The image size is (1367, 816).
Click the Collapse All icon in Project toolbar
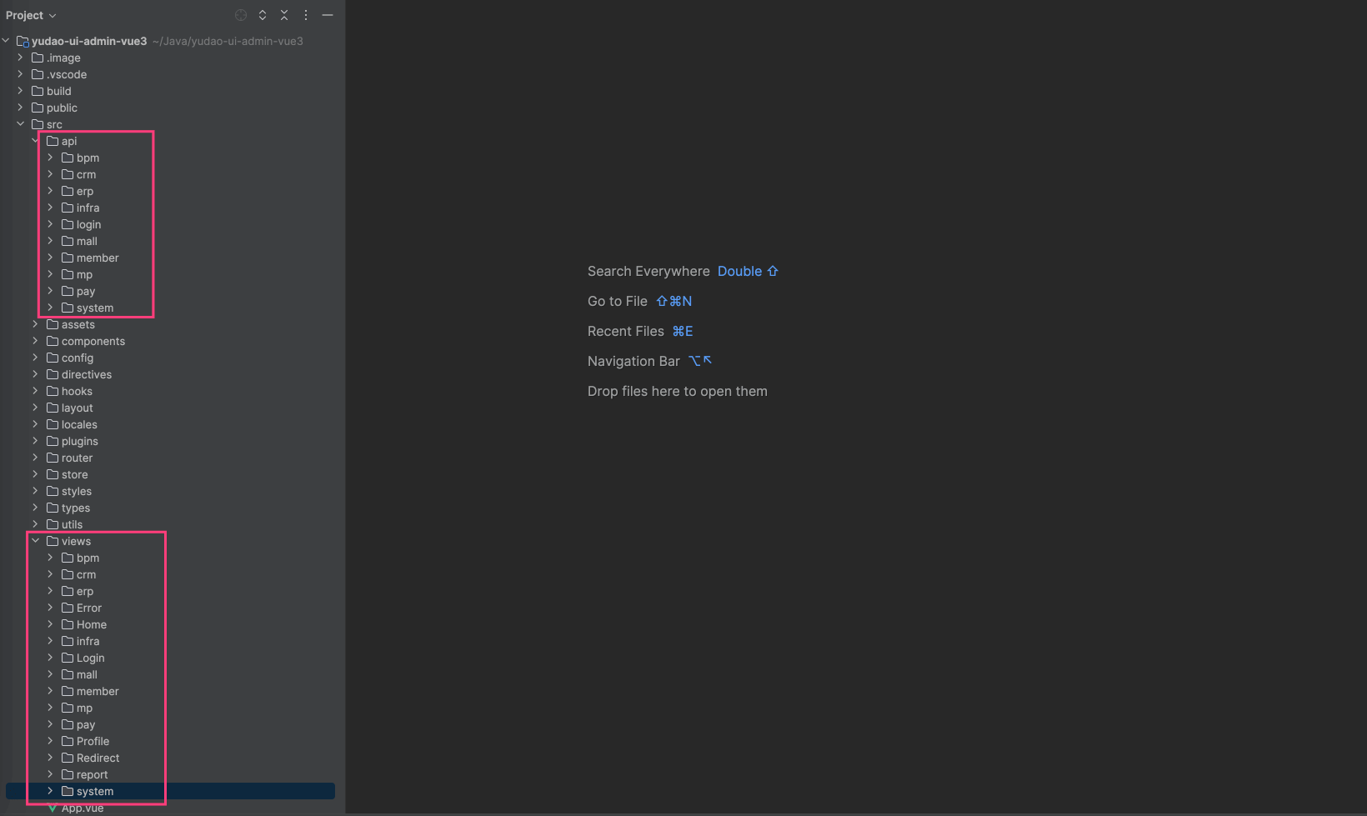(x=284, y=15)
